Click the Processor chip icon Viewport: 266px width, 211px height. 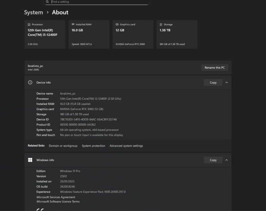(x=29, y=25)
